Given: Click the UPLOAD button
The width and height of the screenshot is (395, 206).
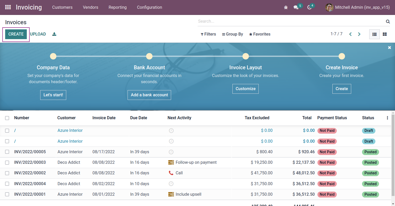Looking at the screenshot, I should tap(38, 34).
